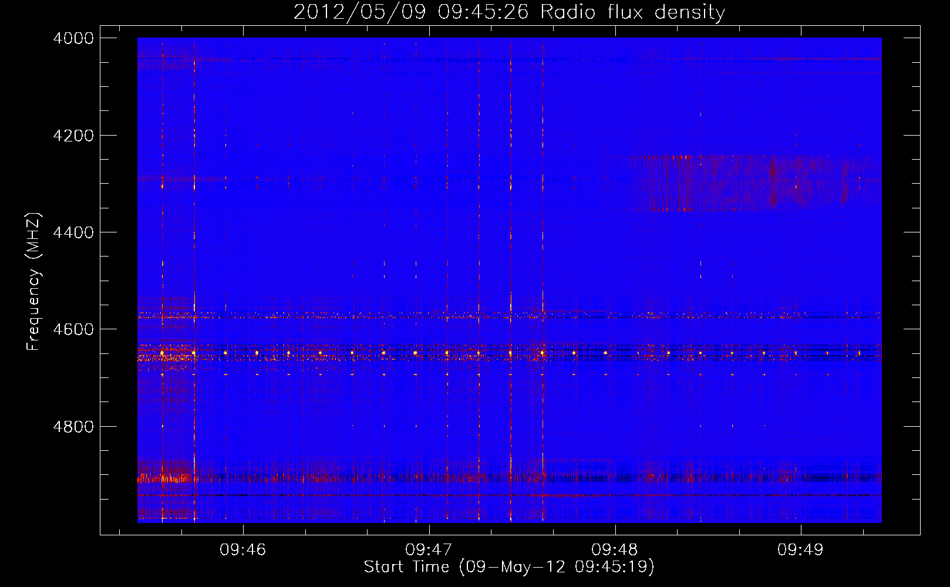The image size is (950, 587).
Task: Click the 09:48 time tick label
Action: 615,550
